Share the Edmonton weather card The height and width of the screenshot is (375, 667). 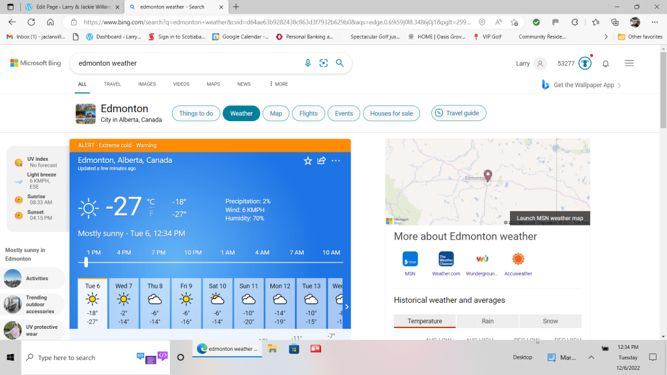(322, 161)
